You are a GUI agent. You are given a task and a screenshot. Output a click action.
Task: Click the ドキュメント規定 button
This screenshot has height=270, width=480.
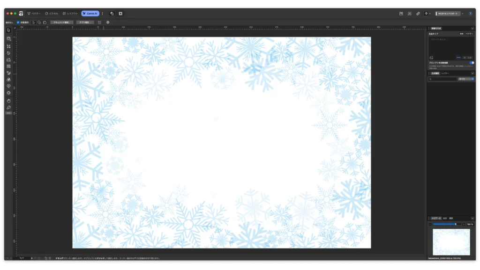61,22
